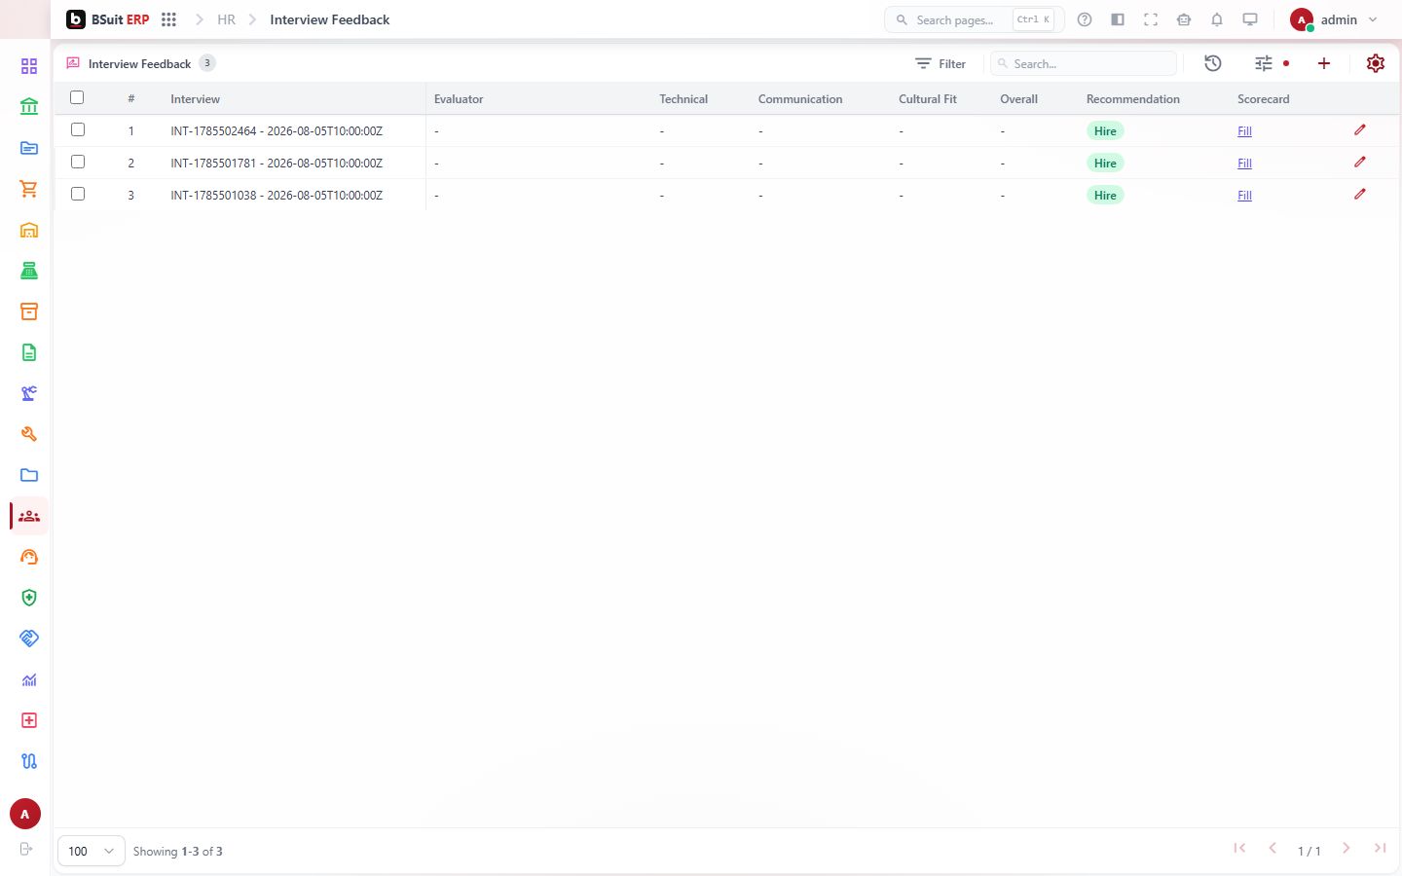Click the HR breadcrumb item
The height and width of the screenshot is (876, 1402).
(226, 19)
